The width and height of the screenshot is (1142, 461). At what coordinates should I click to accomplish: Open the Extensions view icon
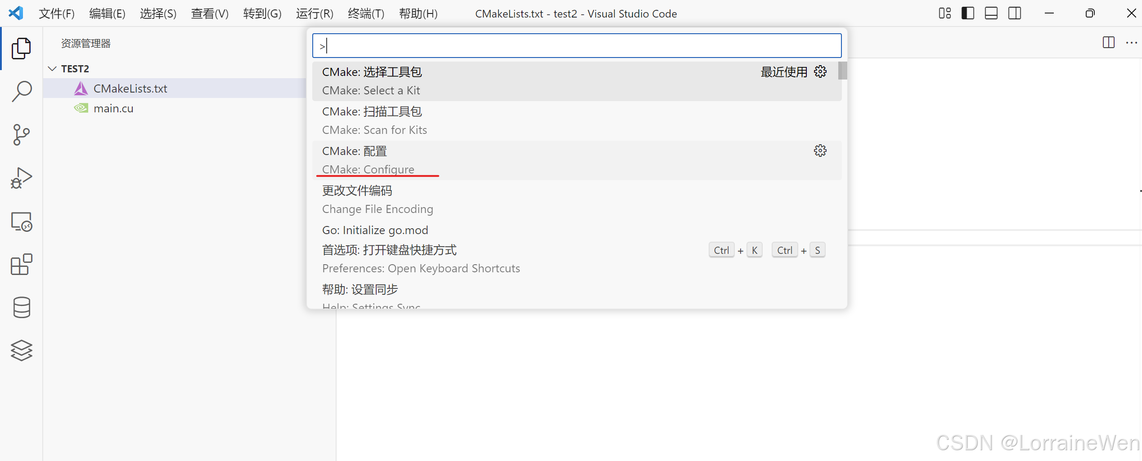tap(21, 265)
